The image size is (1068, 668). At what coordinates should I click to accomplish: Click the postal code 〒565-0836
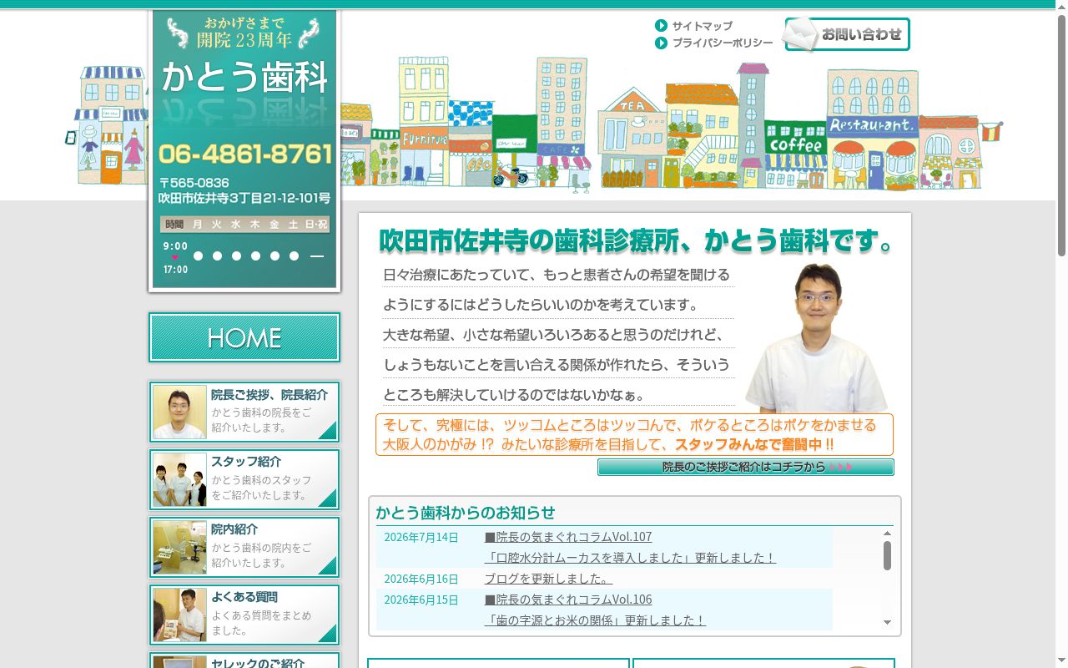click(194, 183)
